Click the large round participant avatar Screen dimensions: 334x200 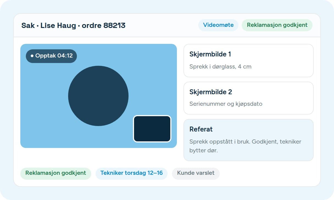coord(98,96)
